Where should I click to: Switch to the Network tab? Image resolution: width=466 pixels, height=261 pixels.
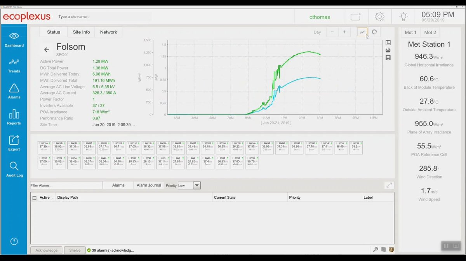pyautogui.click(x=108, y=32)
